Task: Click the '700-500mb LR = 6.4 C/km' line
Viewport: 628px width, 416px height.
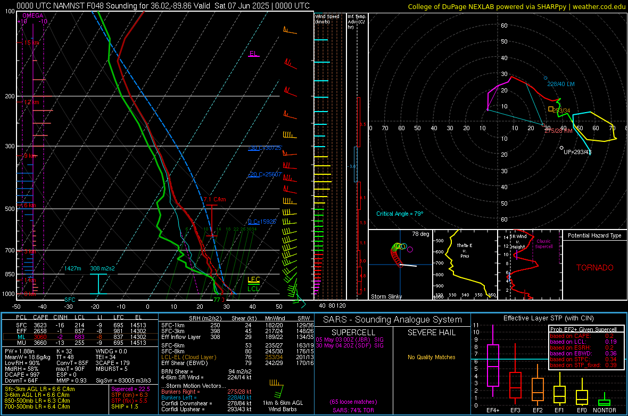Action: tap(37, 406)
